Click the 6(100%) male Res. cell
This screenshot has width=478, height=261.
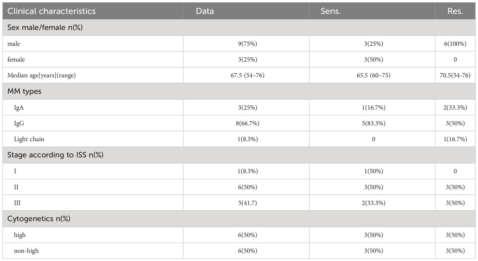pos(455,44)
